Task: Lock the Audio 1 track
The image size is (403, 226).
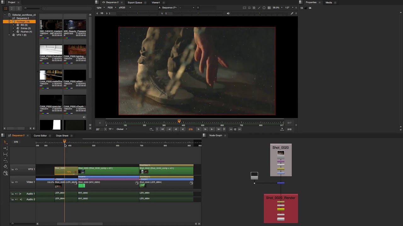Action: [x=12, y=194]
